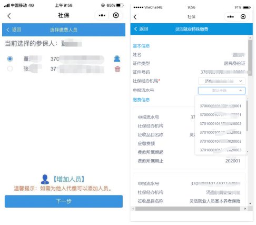
Task: Tap the circle target icon on right phone
Action: 243,17
